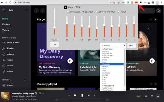Select the Compressor radio button

[x=67, y=11]
